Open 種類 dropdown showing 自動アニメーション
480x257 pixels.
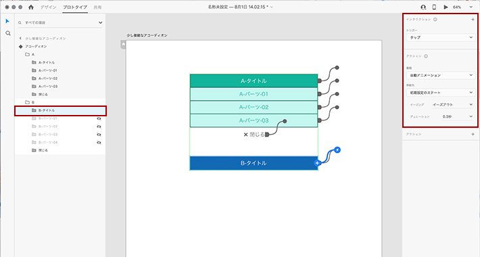pyautogui.click(x=441, y=75)
